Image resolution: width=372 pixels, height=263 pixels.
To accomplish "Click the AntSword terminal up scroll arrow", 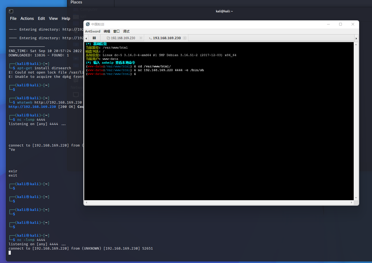I will point(356,45).
